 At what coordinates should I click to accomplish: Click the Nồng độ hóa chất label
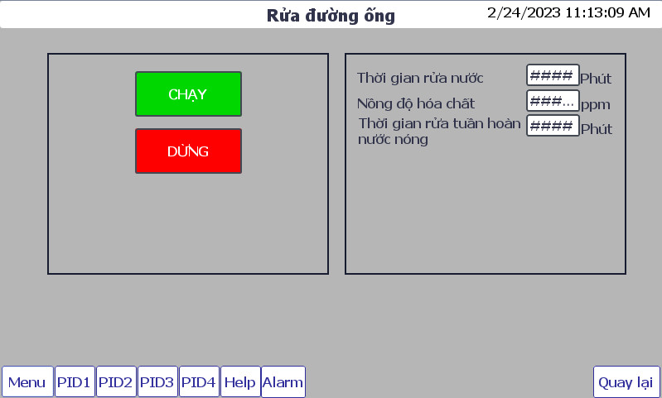416,103
